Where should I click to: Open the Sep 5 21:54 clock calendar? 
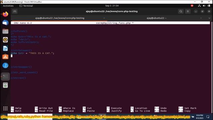coord(112,6)
